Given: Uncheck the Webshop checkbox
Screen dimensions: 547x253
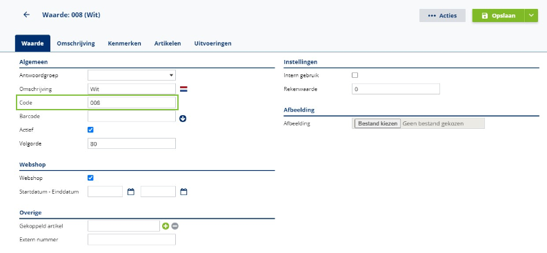Looking at the screenshot, I should (x=90, y=178).
